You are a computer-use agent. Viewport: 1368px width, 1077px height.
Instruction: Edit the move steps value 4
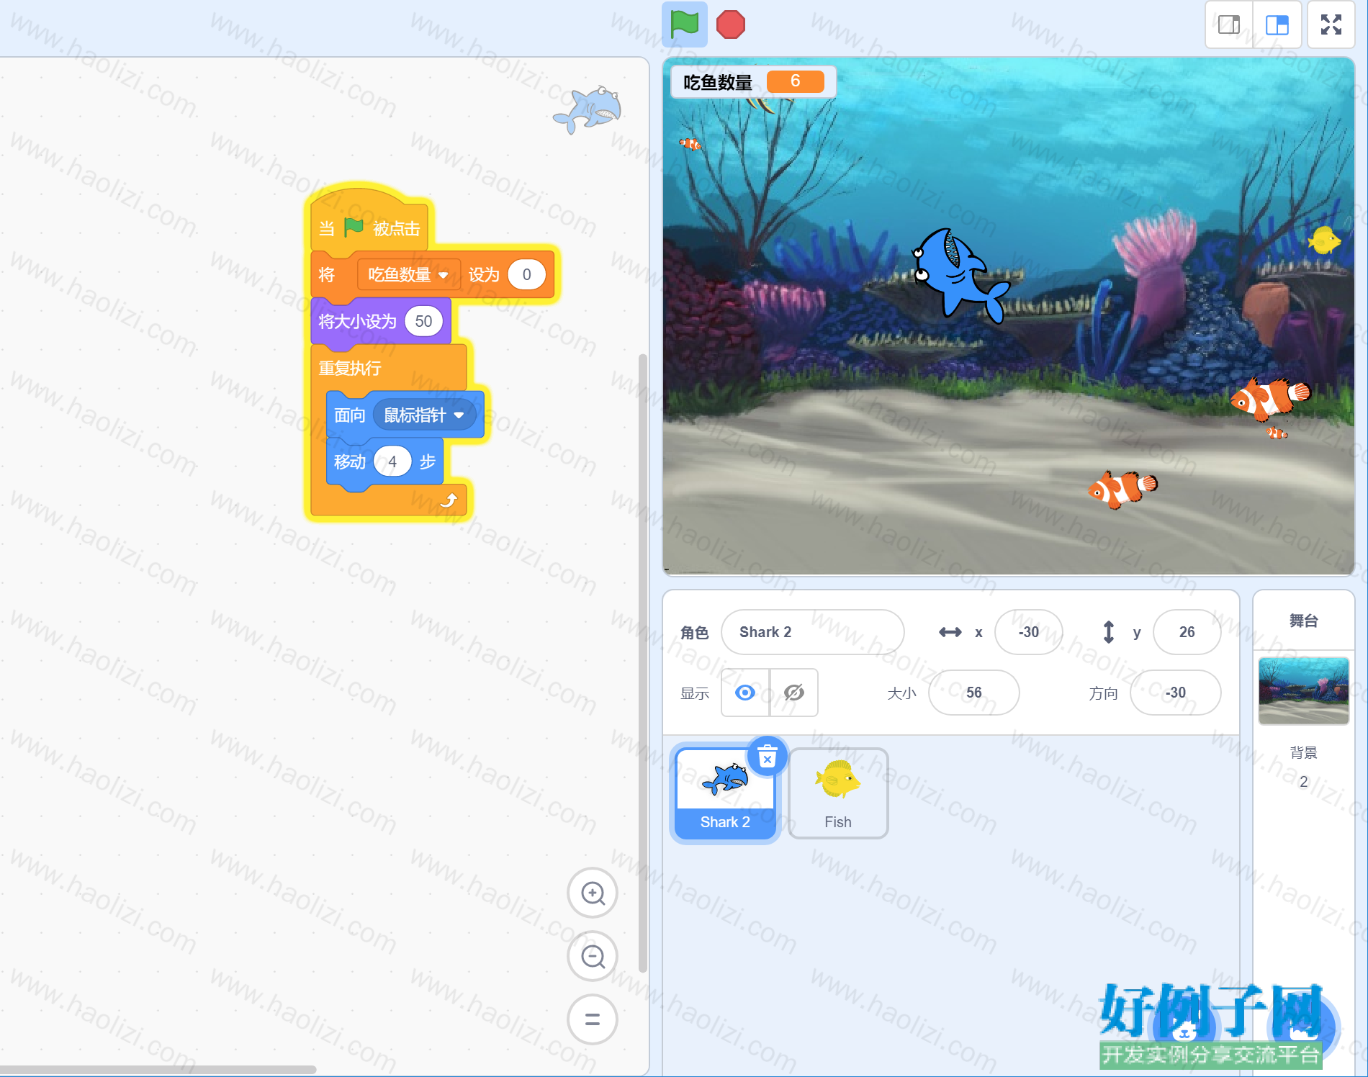(392, 461)
